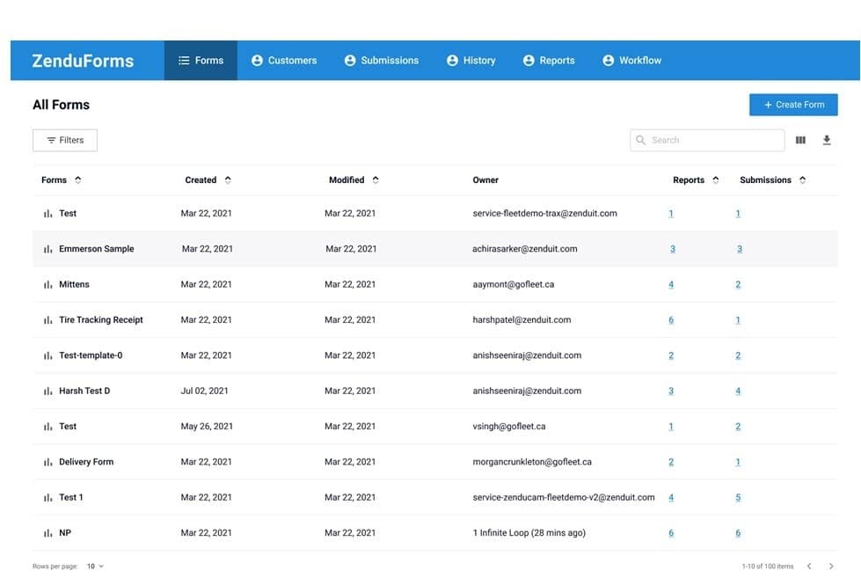The image size is (861, 578).
Task: Click the Submissions tab person icon
Action: tap(350, 61)
